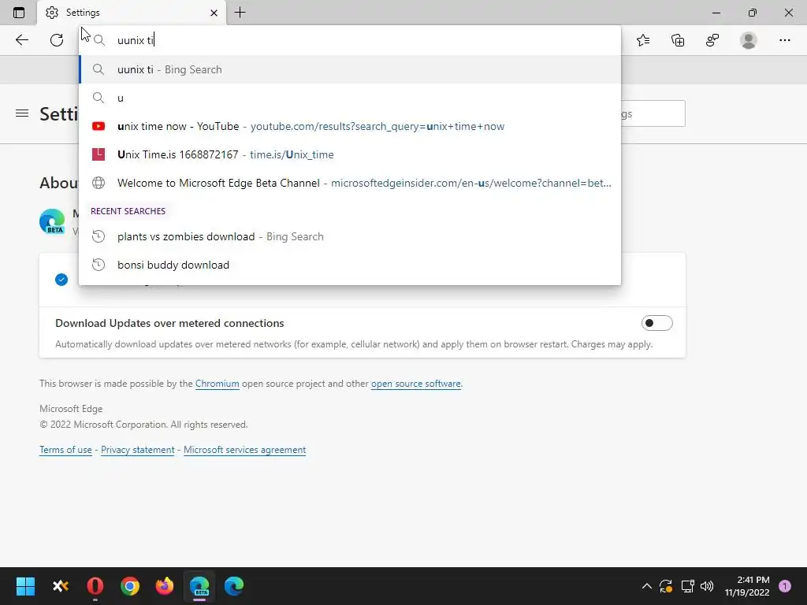807x605 pixels.
Task: Open the notification badge in taskbar
Action: [785, 586]
